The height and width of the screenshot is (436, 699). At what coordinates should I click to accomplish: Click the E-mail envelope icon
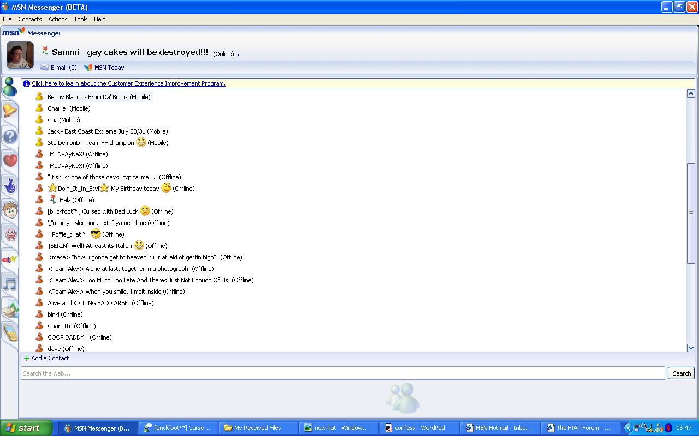[x=44, y=68]
